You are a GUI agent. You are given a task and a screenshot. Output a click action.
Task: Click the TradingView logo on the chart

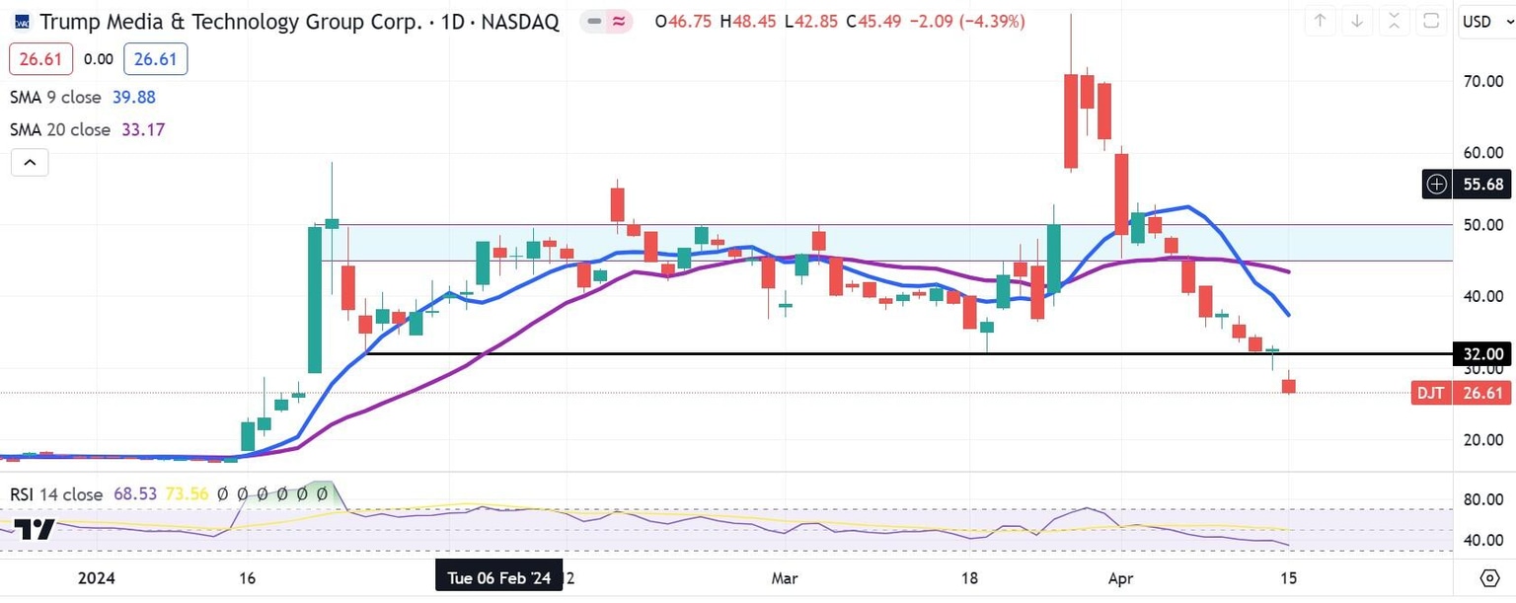pos(34,529)
